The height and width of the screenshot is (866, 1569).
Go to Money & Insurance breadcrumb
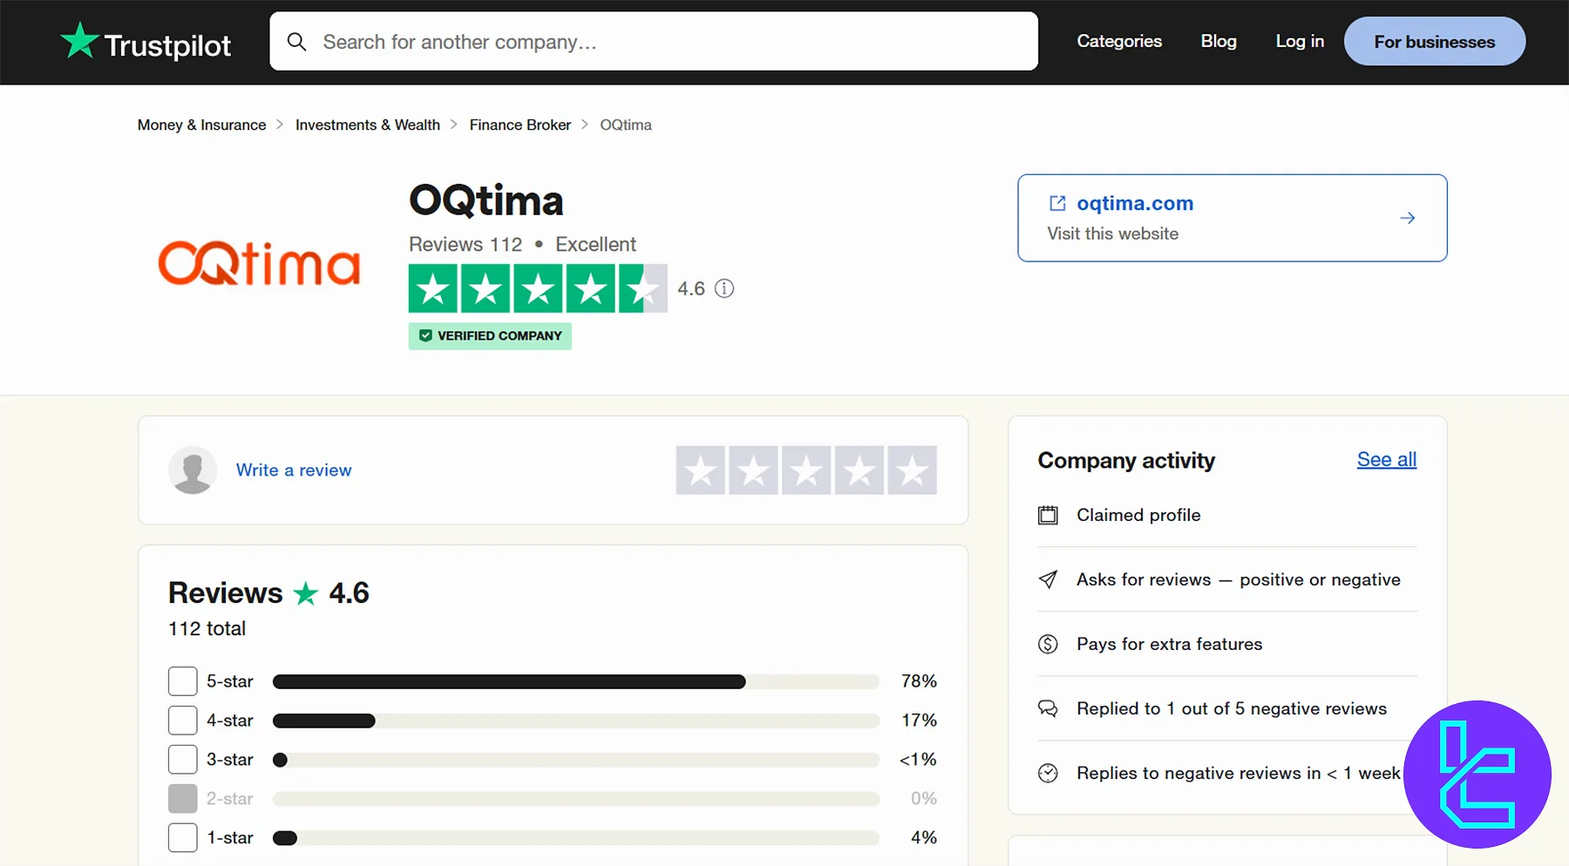[202, 125]
